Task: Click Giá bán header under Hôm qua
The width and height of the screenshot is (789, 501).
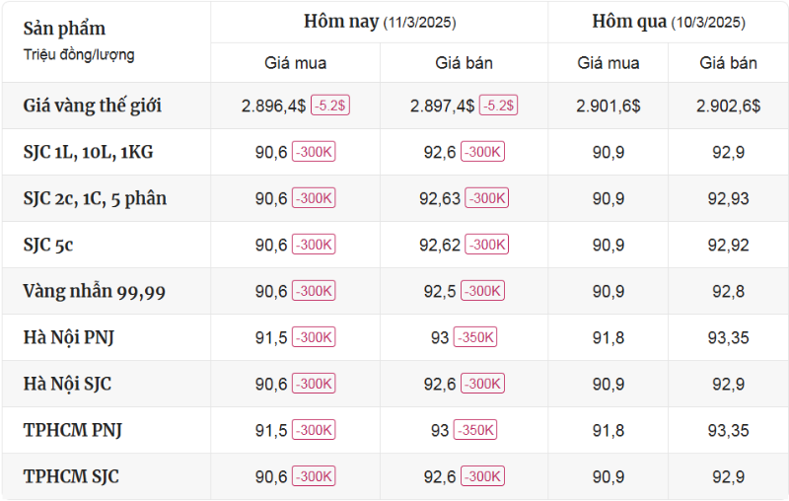Action: coord(728,63)
